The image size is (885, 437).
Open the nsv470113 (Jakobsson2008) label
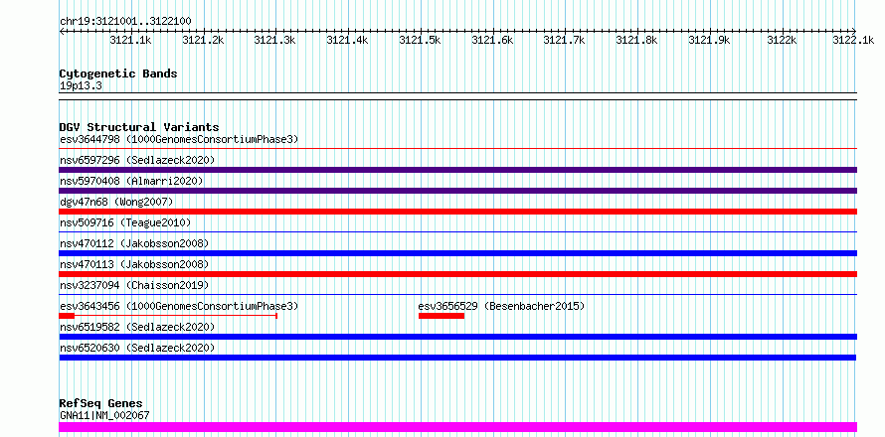pos(134,264)
